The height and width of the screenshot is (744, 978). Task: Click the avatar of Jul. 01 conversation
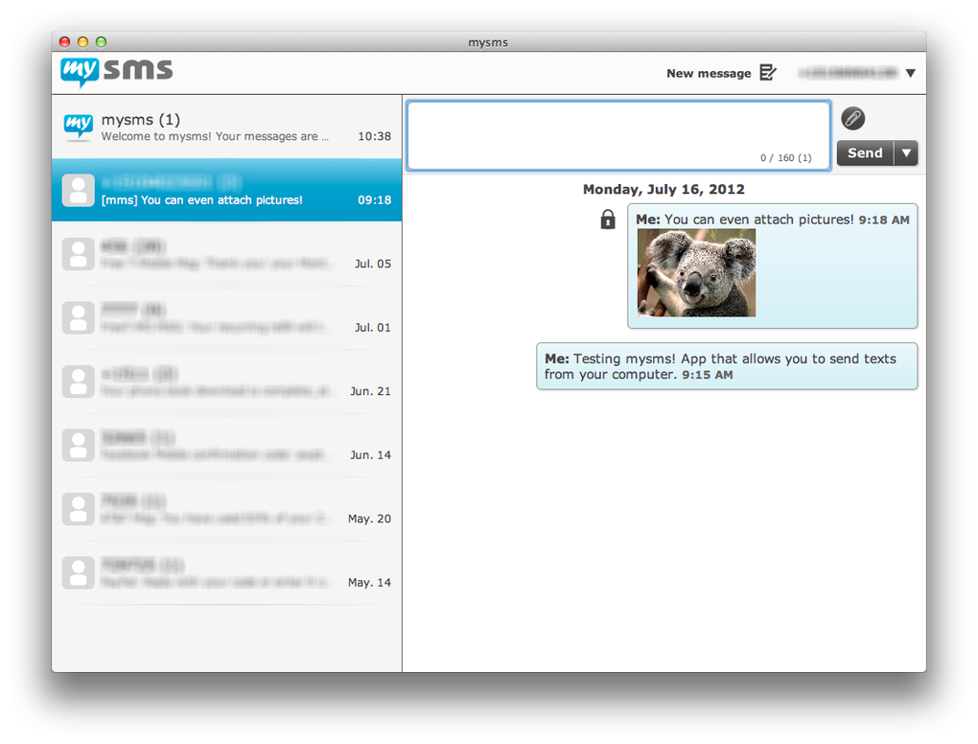click(x=78, y=318)
